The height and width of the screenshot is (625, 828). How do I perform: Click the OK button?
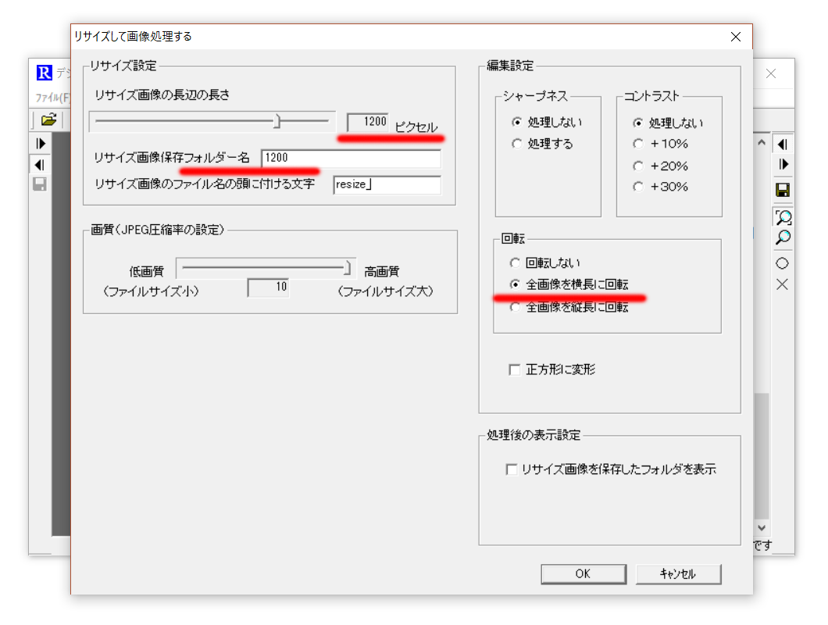[x=584, y=573]
